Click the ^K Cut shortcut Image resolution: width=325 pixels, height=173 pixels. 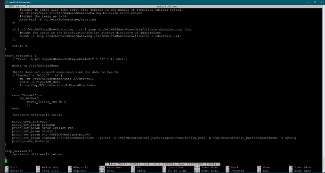pos(137,167)
